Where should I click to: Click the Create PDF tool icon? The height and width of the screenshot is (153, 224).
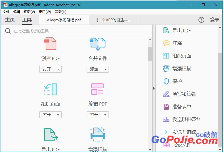[50, 44]
